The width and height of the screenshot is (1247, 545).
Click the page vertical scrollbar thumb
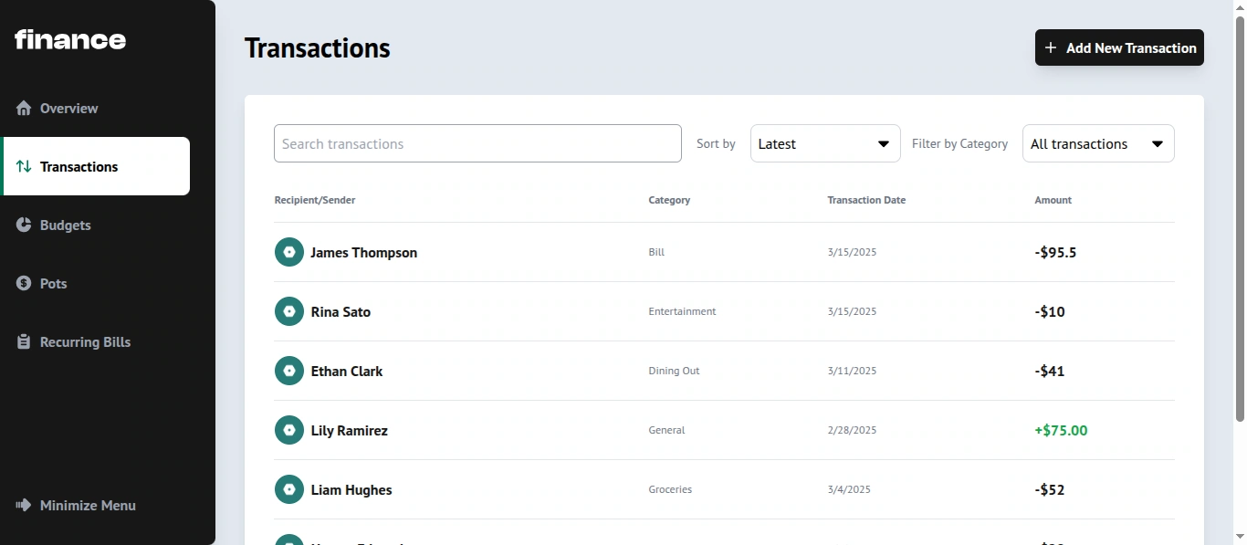point(1240,219)
